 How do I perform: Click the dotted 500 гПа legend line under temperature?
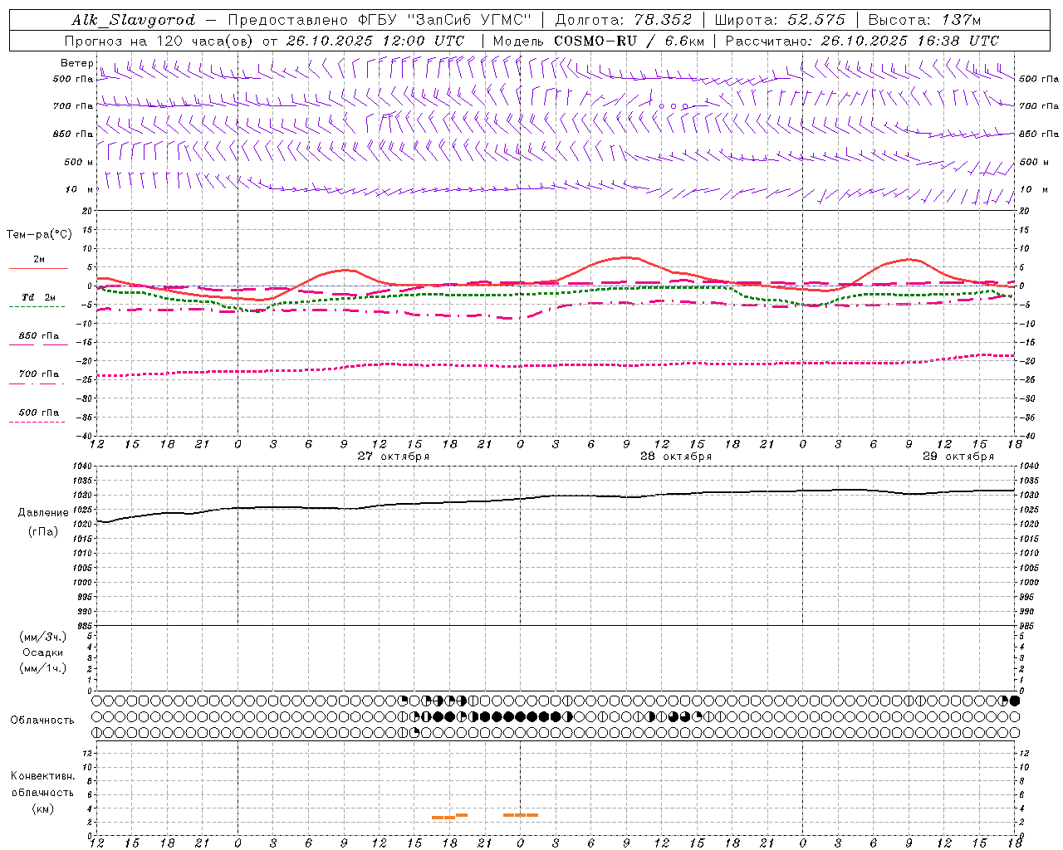37,423
